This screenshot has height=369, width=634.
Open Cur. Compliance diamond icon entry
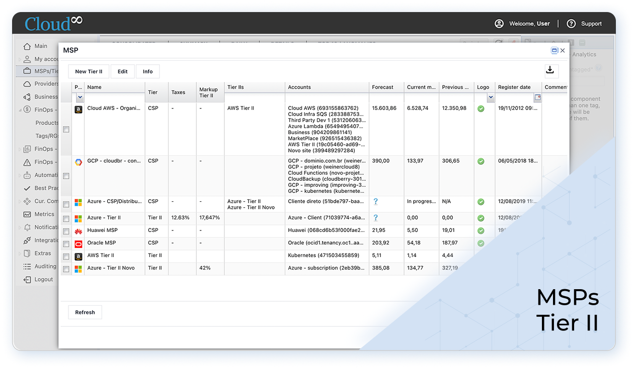[x=27, y=201]
